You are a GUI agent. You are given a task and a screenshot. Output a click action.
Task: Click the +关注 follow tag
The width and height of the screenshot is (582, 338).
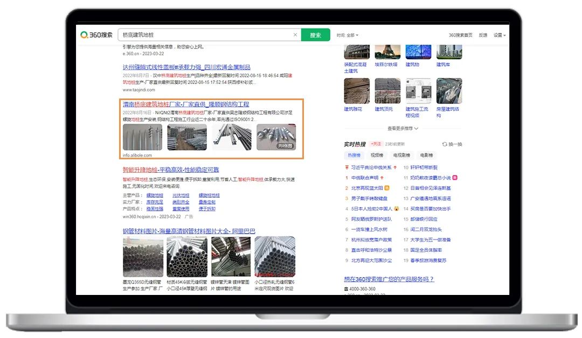pyautogui.click(x=376, y=144)
